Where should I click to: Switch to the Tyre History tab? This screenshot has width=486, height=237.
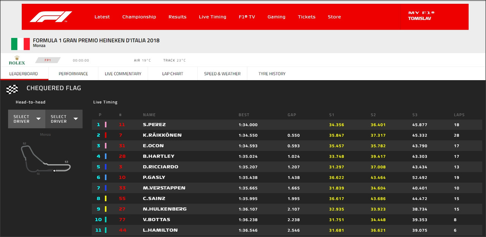click(272, 74)
